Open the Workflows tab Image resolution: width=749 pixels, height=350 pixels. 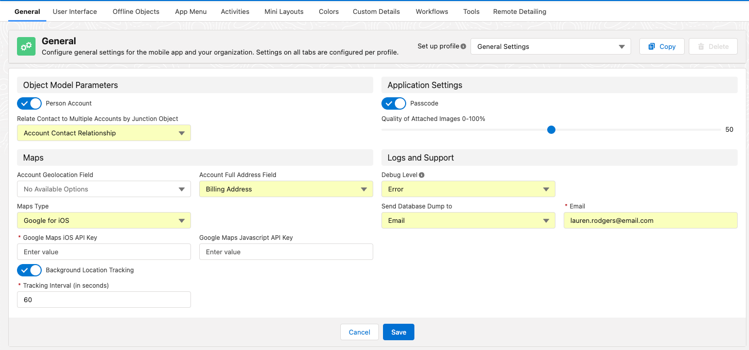click(431, 11)
